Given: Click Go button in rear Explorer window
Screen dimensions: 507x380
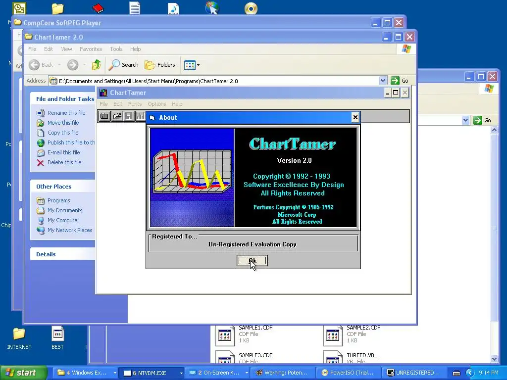Looking at the screenshot, I should pos(482,120).
